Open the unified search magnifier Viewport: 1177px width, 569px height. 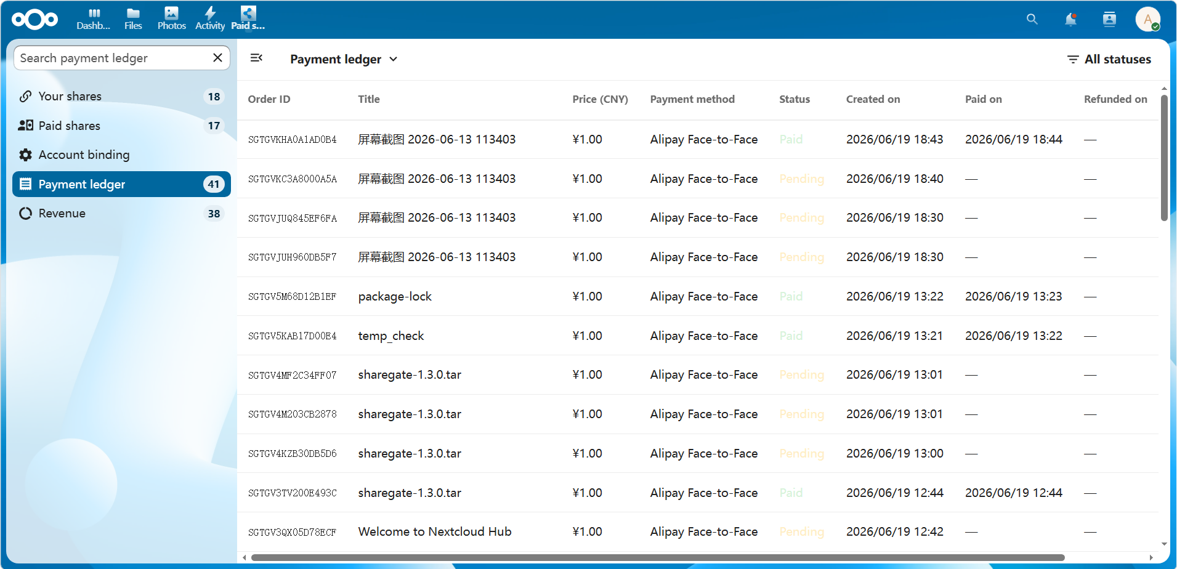[x=1032, y=20]
